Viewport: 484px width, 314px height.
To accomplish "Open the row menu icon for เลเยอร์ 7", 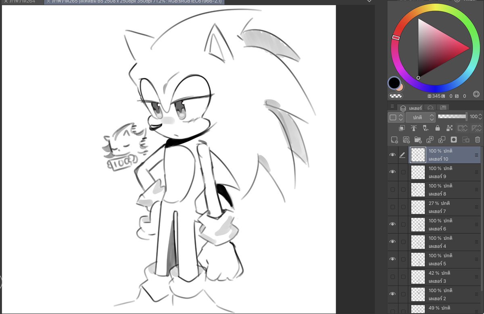I will pyautogui.click(x=476, y=207).
